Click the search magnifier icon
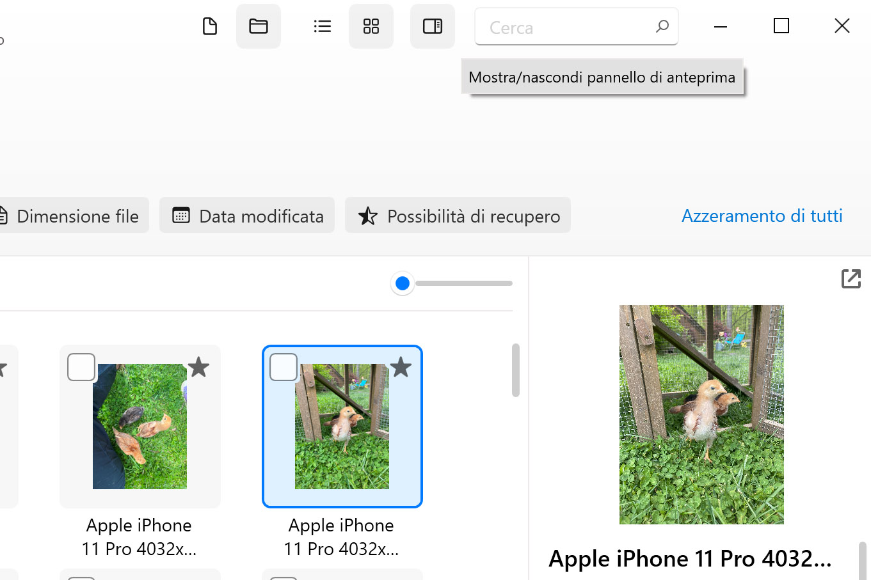871x580 pixels. [662, 26]
